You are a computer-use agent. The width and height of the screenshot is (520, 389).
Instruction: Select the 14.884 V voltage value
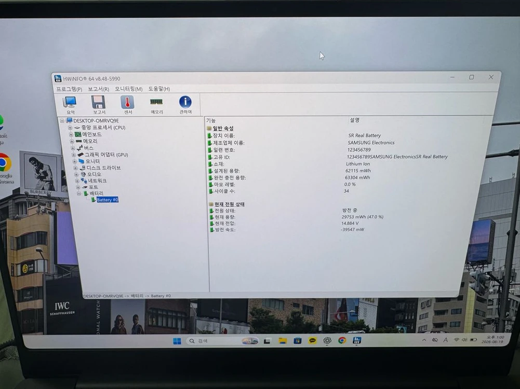pos(350,223)
